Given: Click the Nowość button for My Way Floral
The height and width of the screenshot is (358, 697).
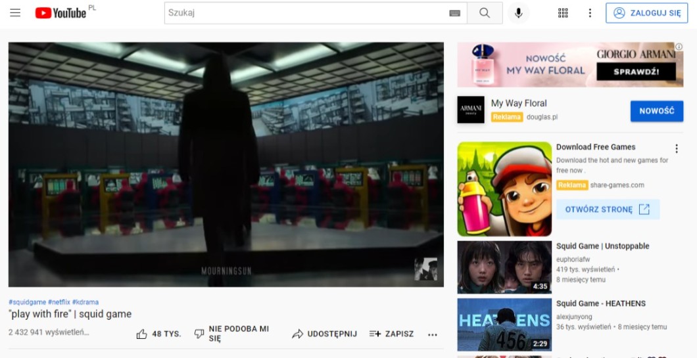Looking at the screenshot, I should (x=656, y=111).
